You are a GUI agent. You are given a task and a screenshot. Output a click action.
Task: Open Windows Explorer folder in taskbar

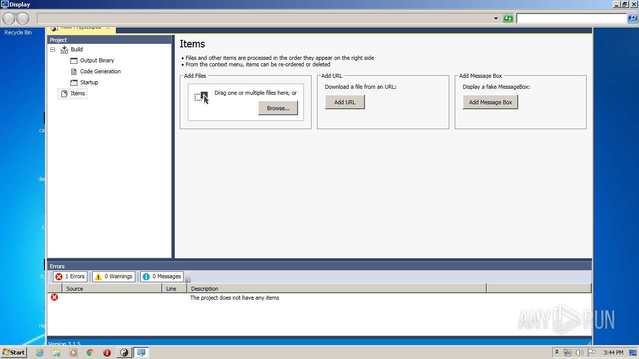click(x=56, y=353)
